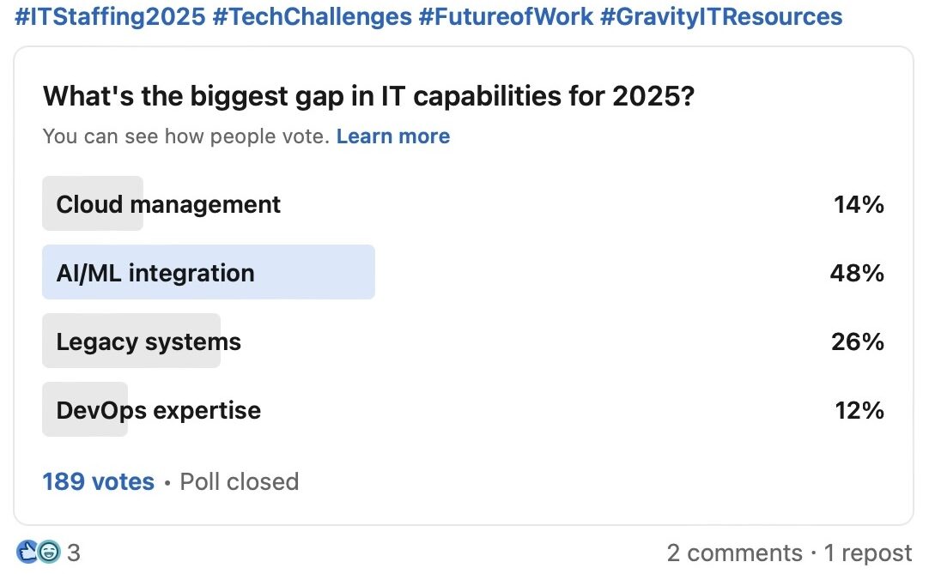
Task: Open the #ITStaffing2025 hashtag
Action: tap(110, 16)
